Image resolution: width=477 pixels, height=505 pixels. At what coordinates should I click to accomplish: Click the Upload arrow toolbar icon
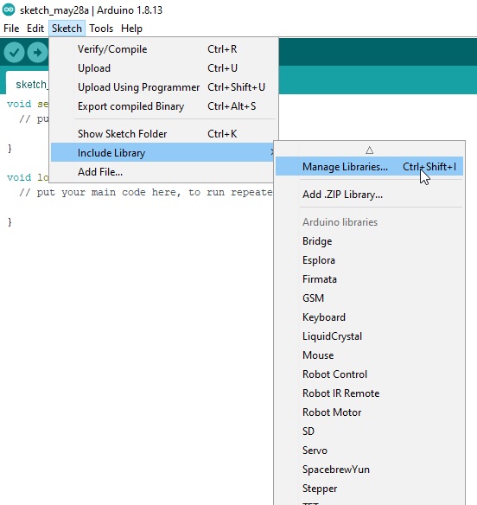(x=37, y=52)
